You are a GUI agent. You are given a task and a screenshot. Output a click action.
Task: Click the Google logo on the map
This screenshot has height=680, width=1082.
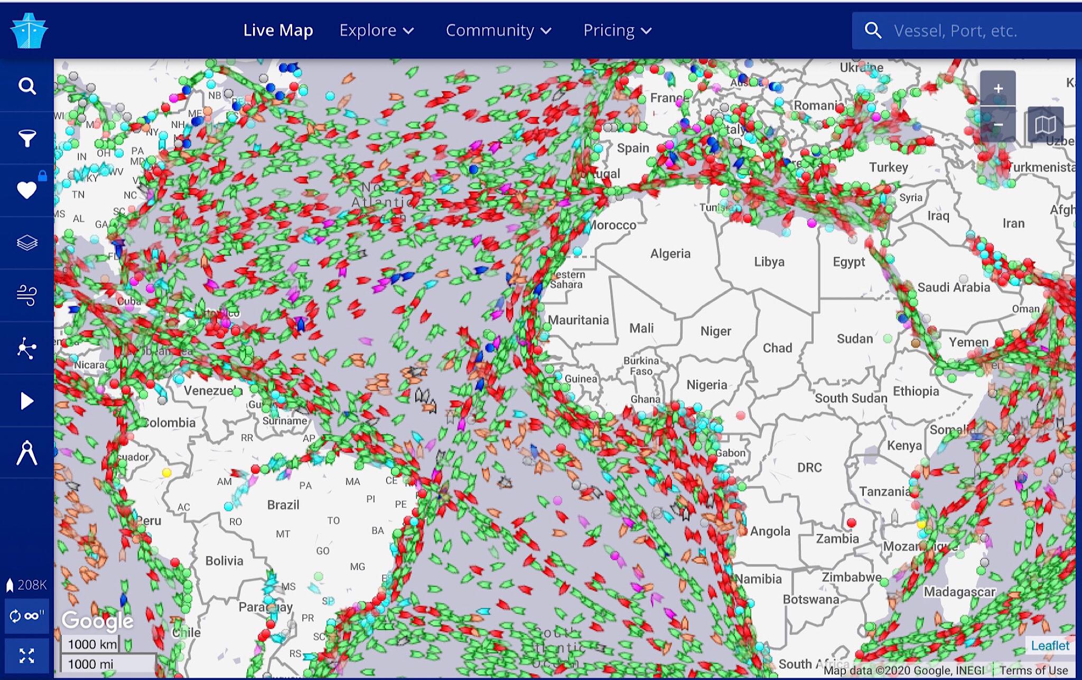click(x=97, y=621)
